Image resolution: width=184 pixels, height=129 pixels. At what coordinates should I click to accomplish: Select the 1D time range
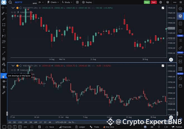point(10,122)
